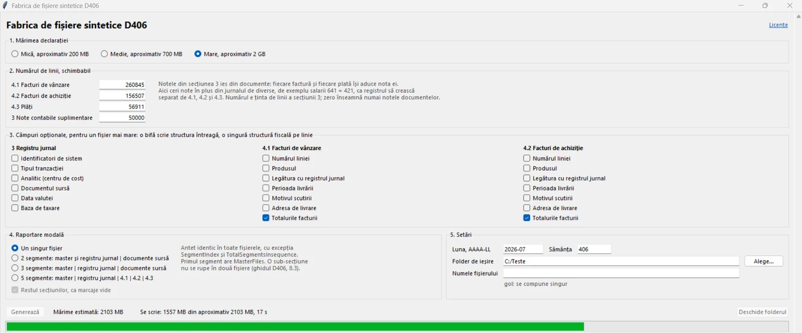
Task: Open folder chooser with "Alege..." button
Action: click(764, 261)
